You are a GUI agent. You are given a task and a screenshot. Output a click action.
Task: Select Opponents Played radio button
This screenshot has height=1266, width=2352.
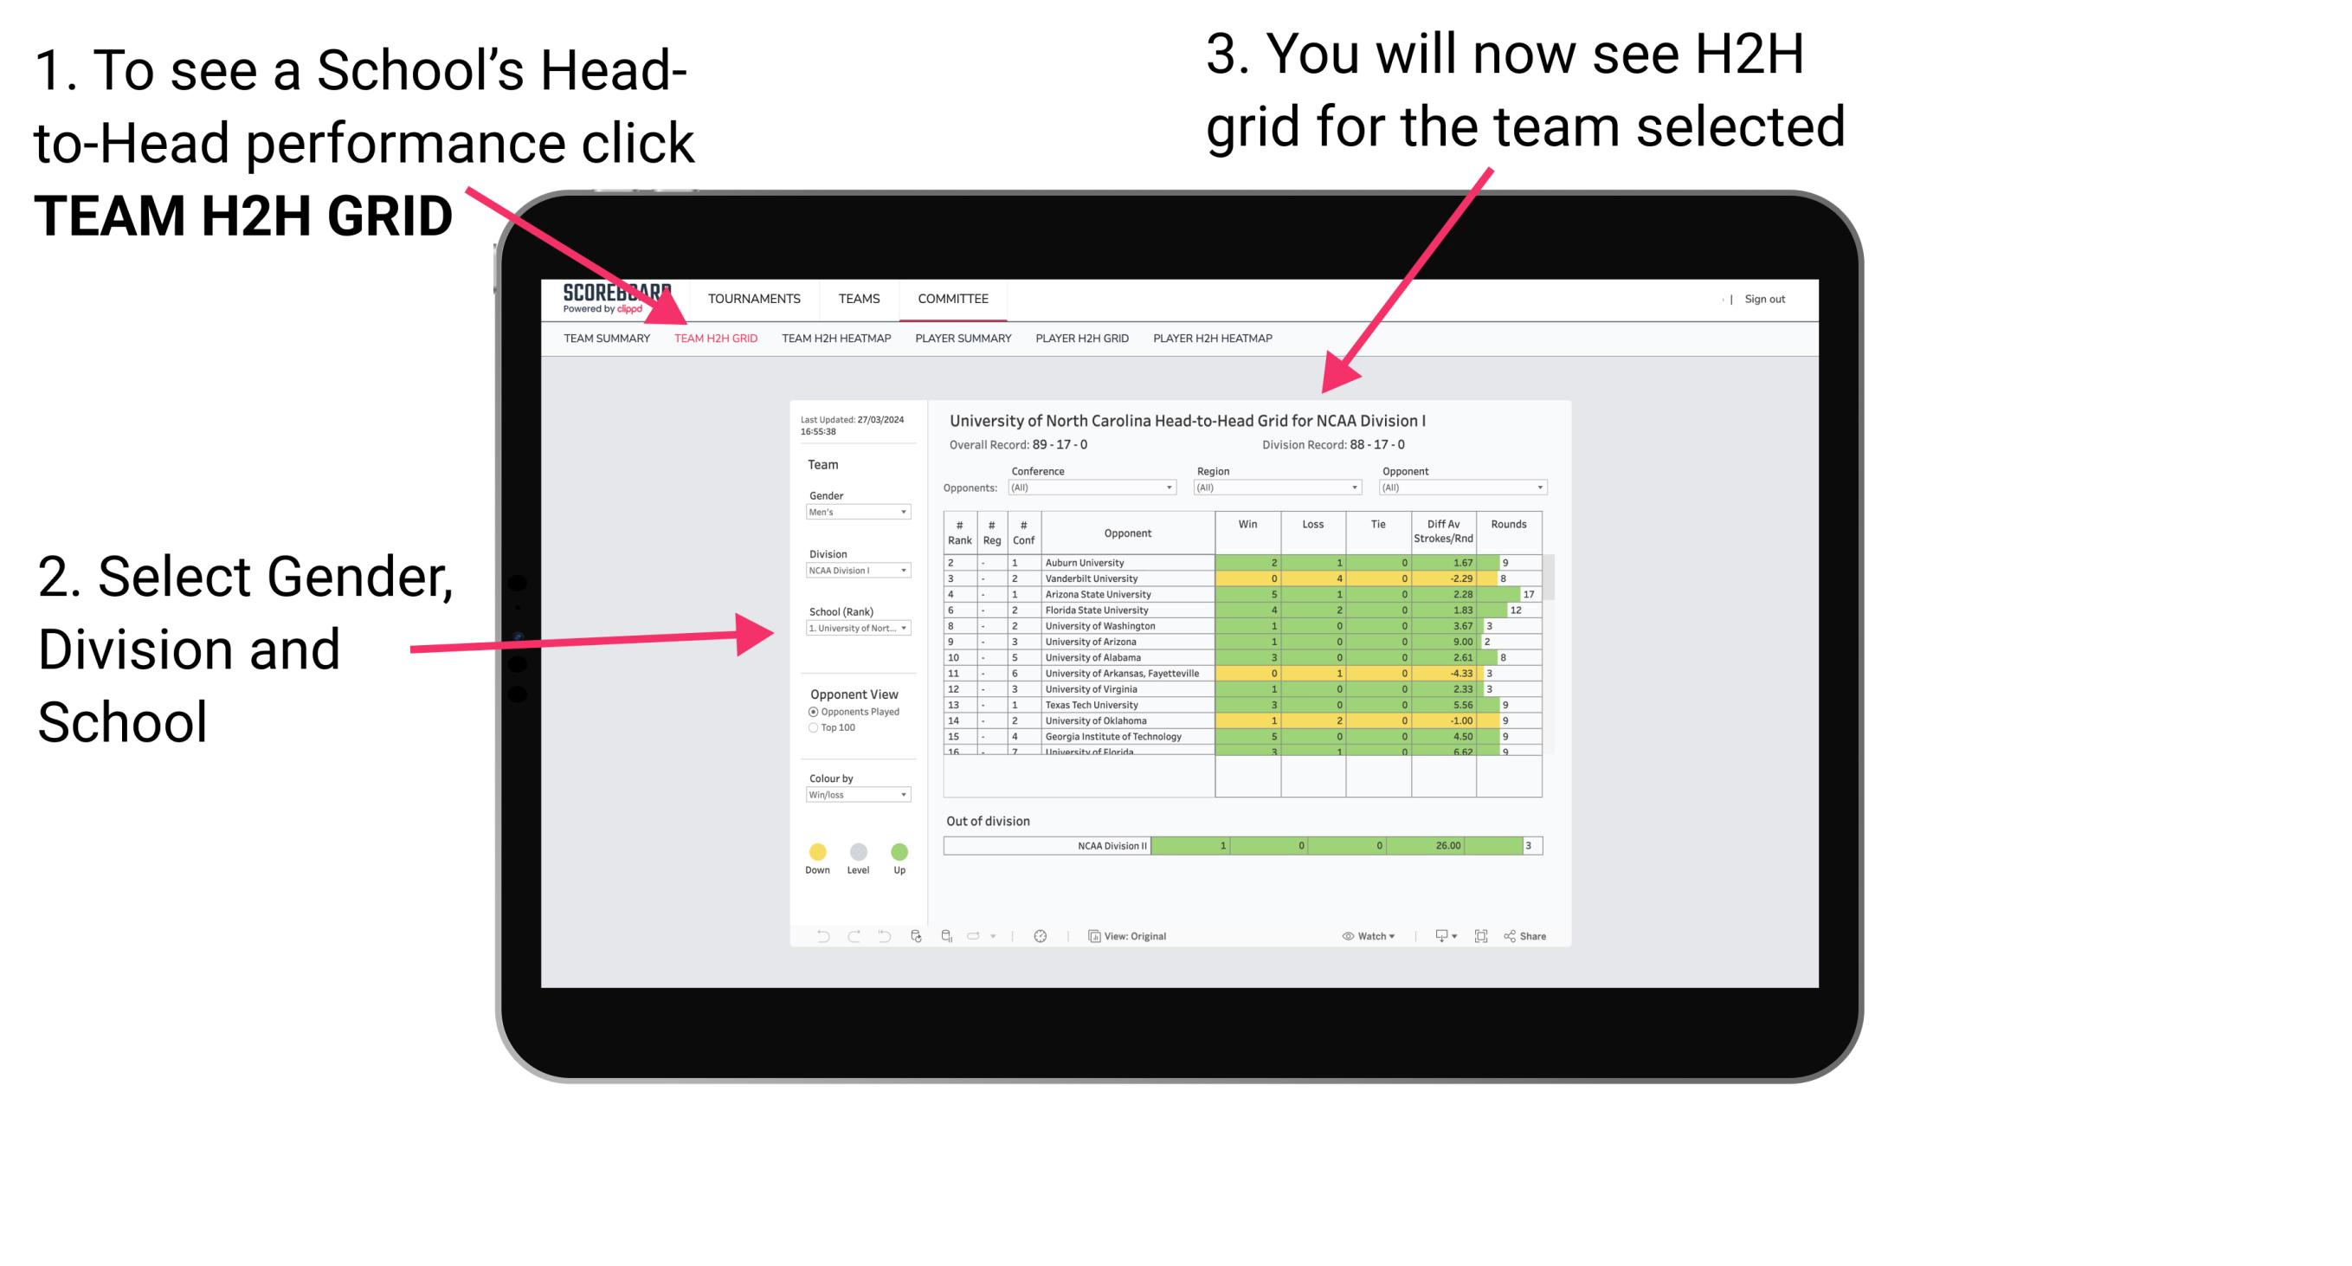click(x=804, y=714)
